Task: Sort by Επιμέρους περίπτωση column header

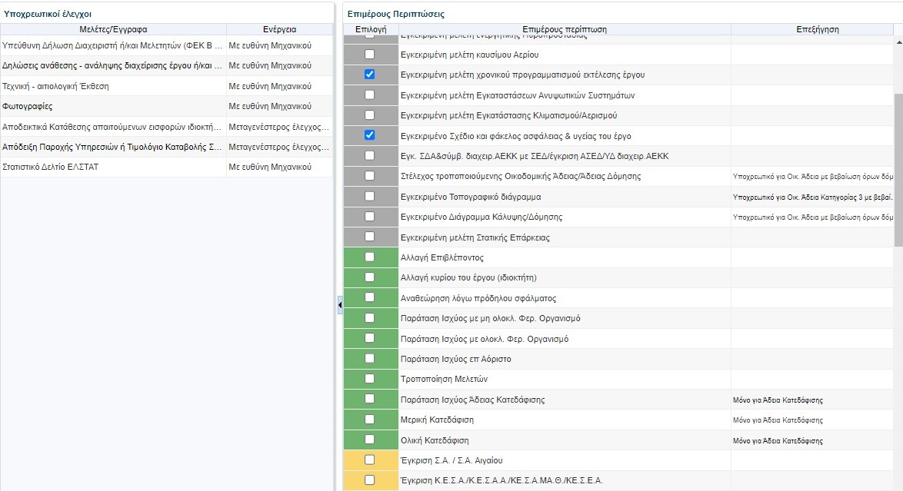Action: tap(565, 29)
